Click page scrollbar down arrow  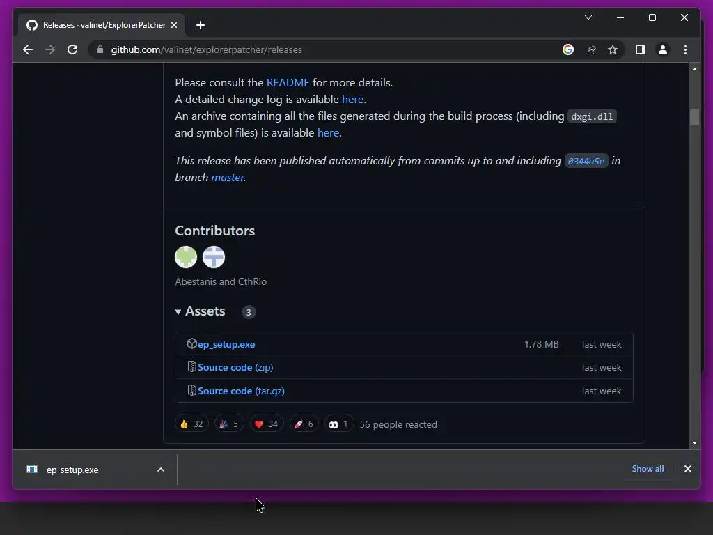point(694,442)
